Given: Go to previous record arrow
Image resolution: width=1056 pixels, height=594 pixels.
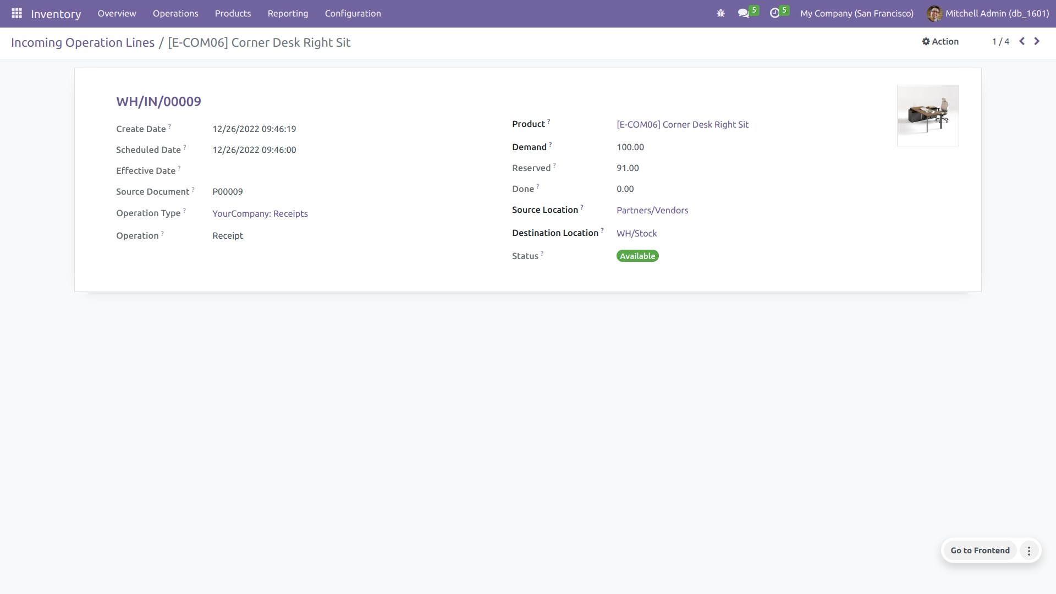Looking at the screenshot, I should (1022, 41).
